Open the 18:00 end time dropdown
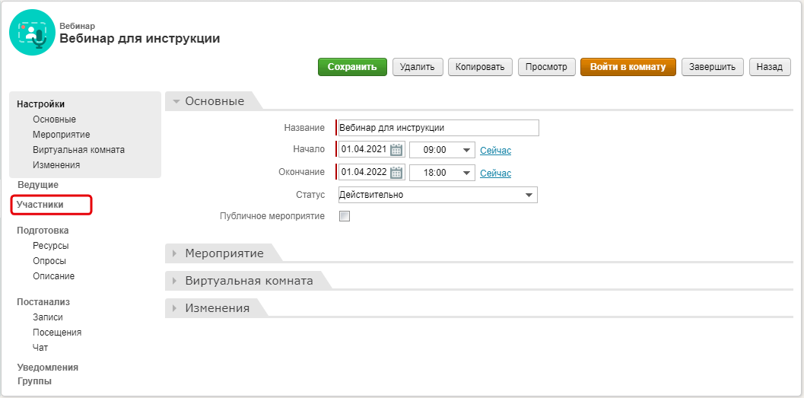The width and height of the screenshot is (804, 398). [x=442, y=173]
